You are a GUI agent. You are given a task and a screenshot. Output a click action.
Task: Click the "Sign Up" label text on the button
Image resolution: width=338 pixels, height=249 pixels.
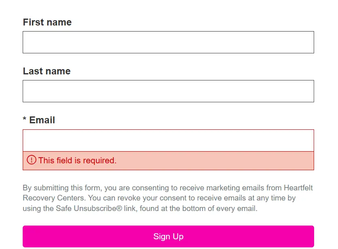(x=168, y=236)
